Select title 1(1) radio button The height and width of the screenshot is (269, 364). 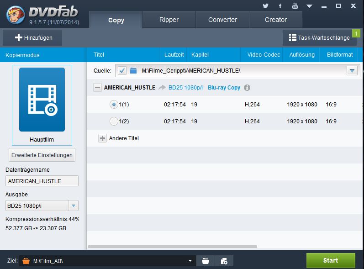[114, 105]
